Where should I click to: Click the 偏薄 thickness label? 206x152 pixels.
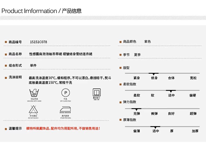137,131
